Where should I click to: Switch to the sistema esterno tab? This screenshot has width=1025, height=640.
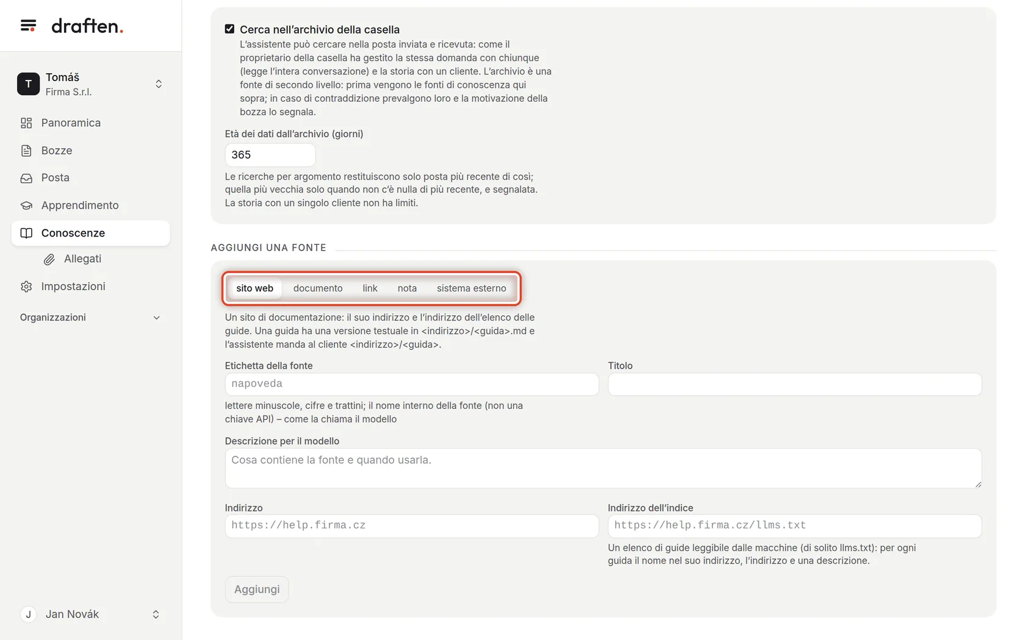[x=471, y=288]
